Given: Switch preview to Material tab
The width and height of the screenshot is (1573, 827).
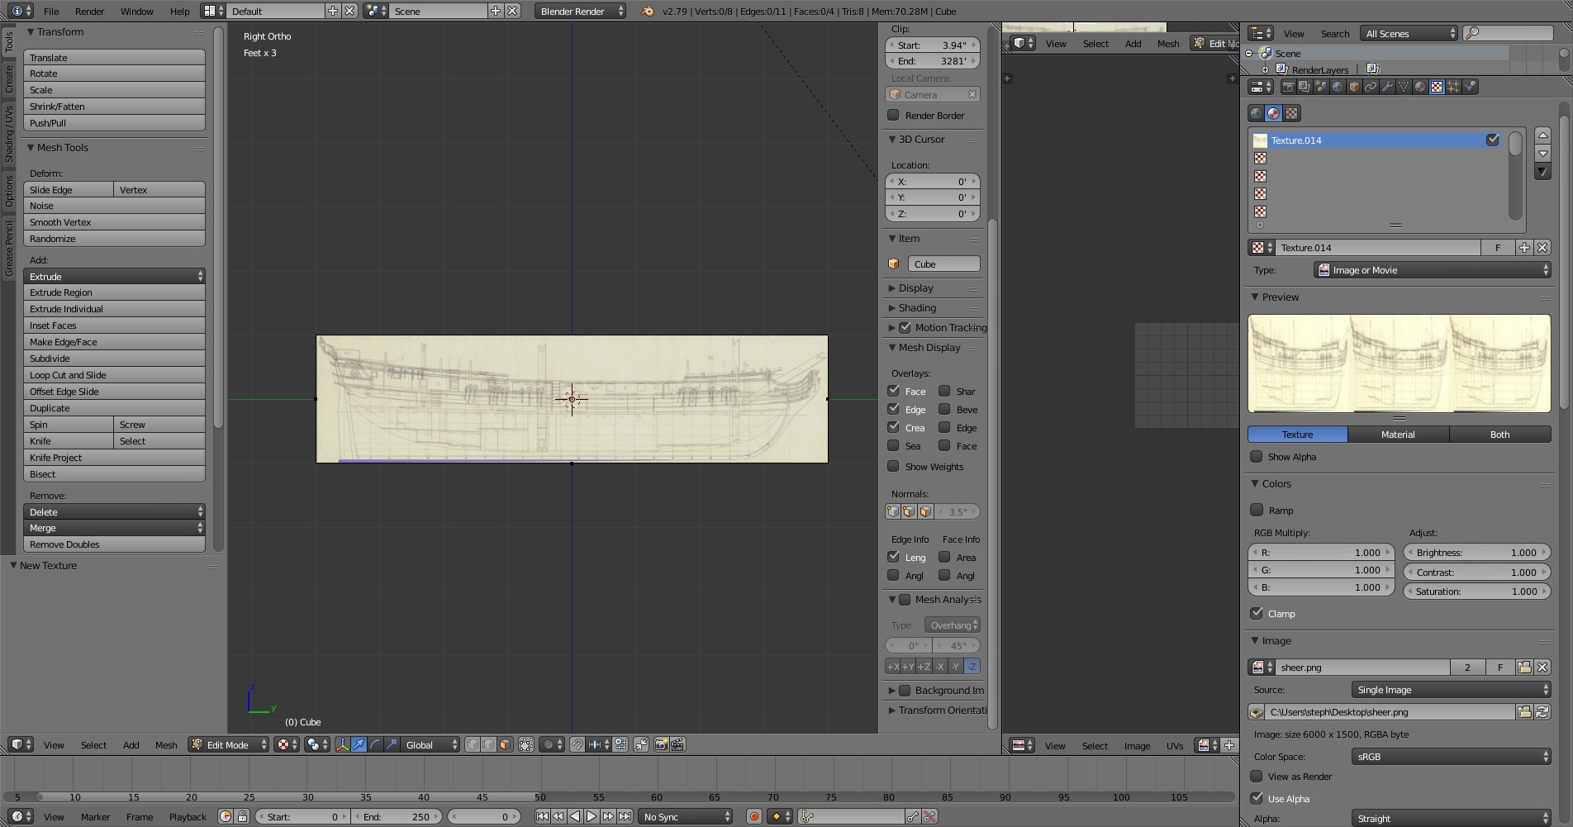Looking at the screenshot, I should tap(1398, 434).
